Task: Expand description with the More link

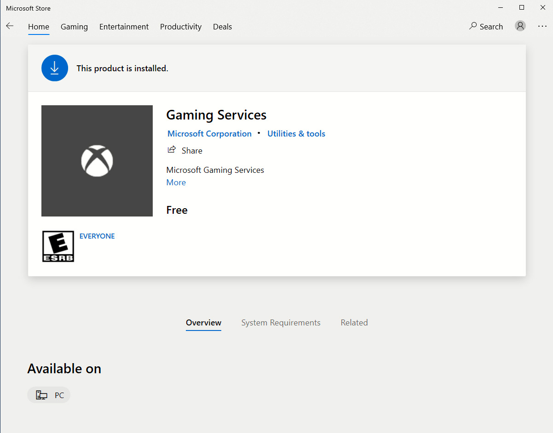Action: point(176,182)
